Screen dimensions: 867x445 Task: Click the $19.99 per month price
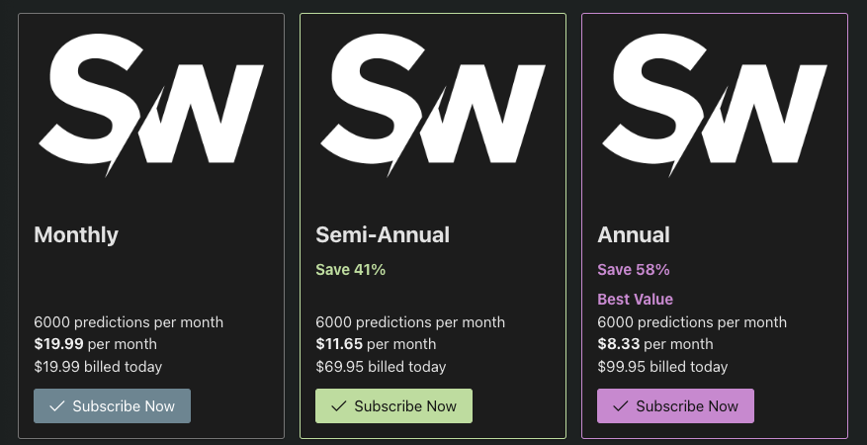95,344
